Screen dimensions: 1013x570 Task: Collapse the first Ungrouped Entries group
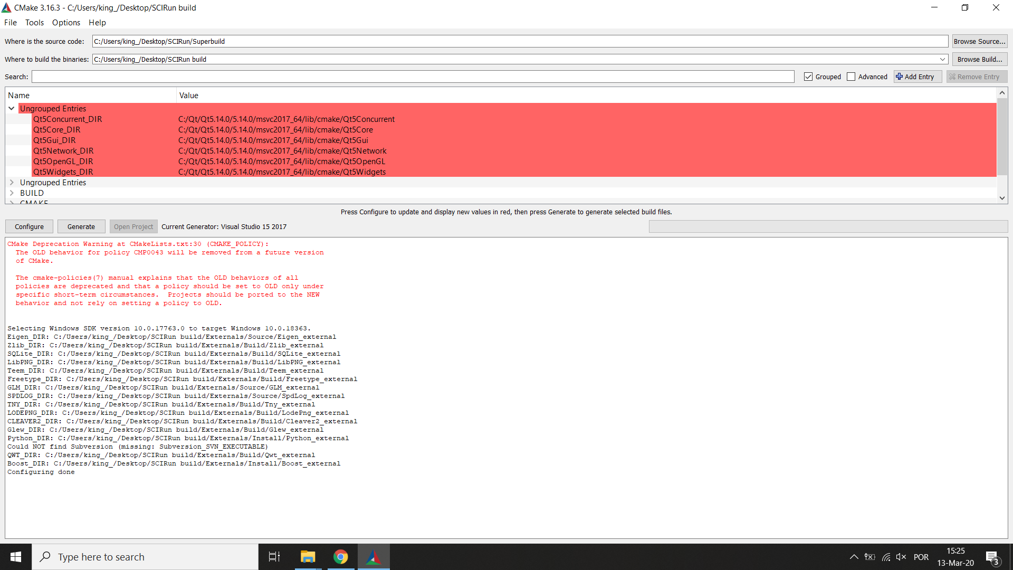11,108
